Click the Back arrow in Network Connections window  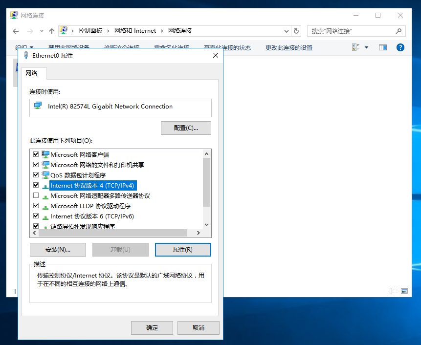[16, 31]
